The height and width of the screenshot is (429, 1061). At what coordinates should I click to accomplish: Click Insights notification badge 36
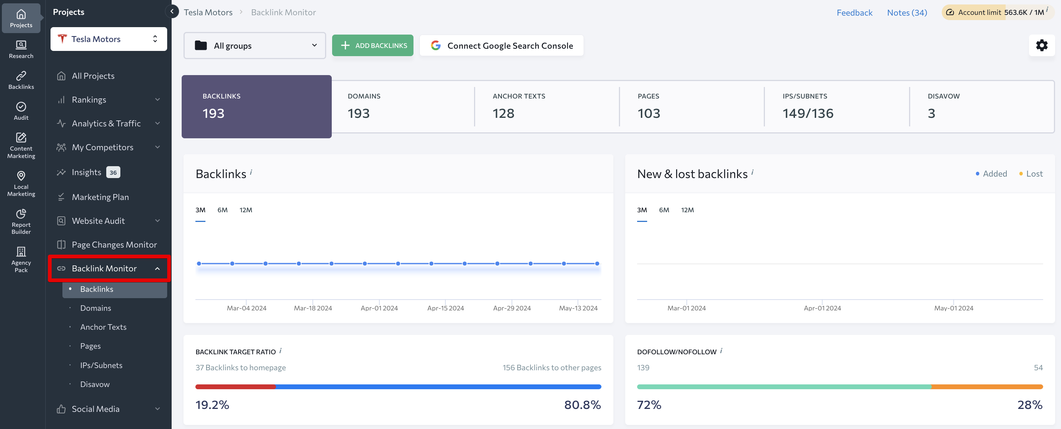tap(113, 172)
